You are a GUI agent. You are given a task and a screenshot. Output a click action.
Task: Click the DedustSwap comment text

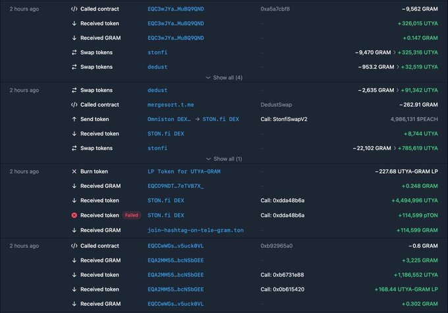click(276, 105)
